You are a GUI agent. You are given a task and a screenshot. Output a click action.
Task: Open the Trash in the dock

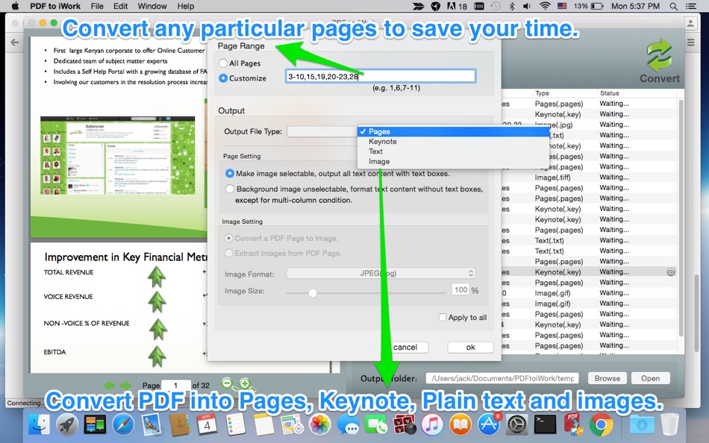[x=669, y=425]
